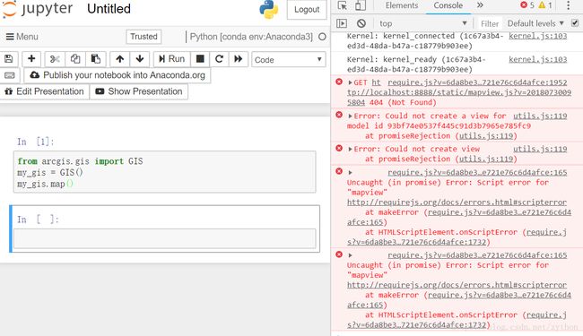Viewport: 583px width, 336px height.
Task: Click the empty second code cell
Action: coord(165,238)
